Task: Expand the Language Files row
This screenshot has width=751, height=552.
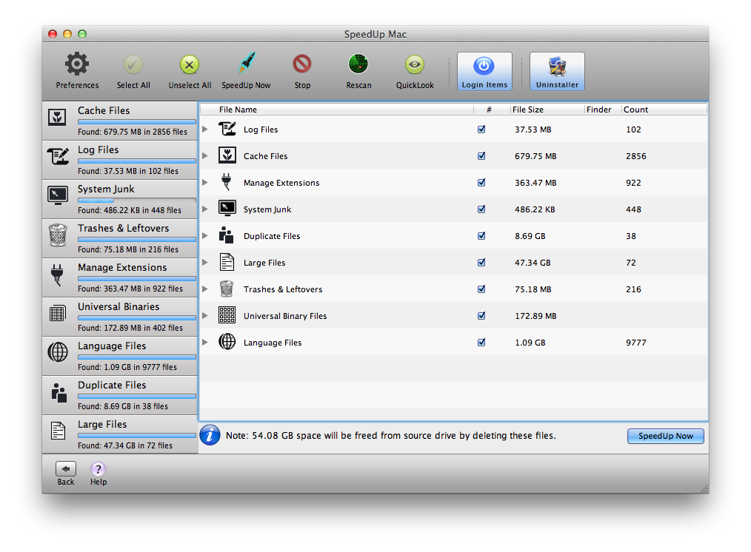Action: (205, 342)
